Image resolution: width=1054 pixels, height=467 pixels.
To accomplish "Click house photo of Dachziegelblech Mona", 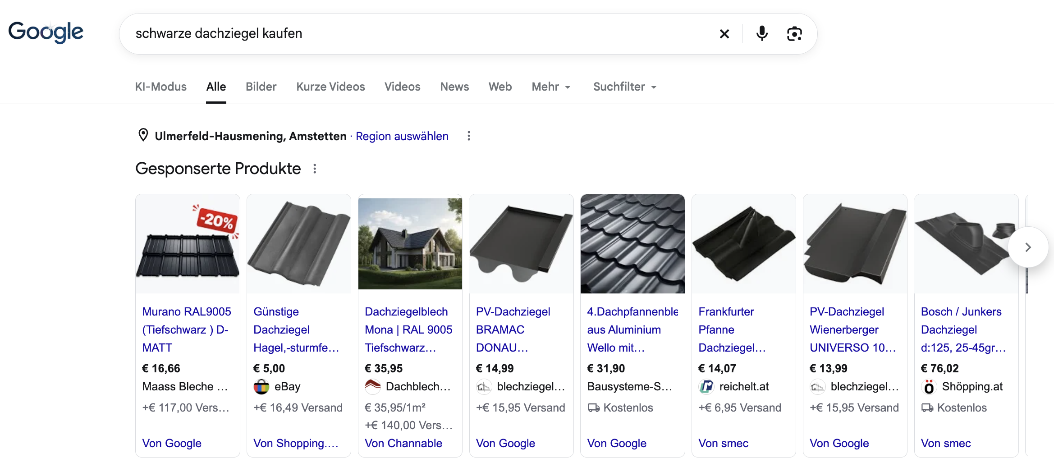I will point(410,244).
